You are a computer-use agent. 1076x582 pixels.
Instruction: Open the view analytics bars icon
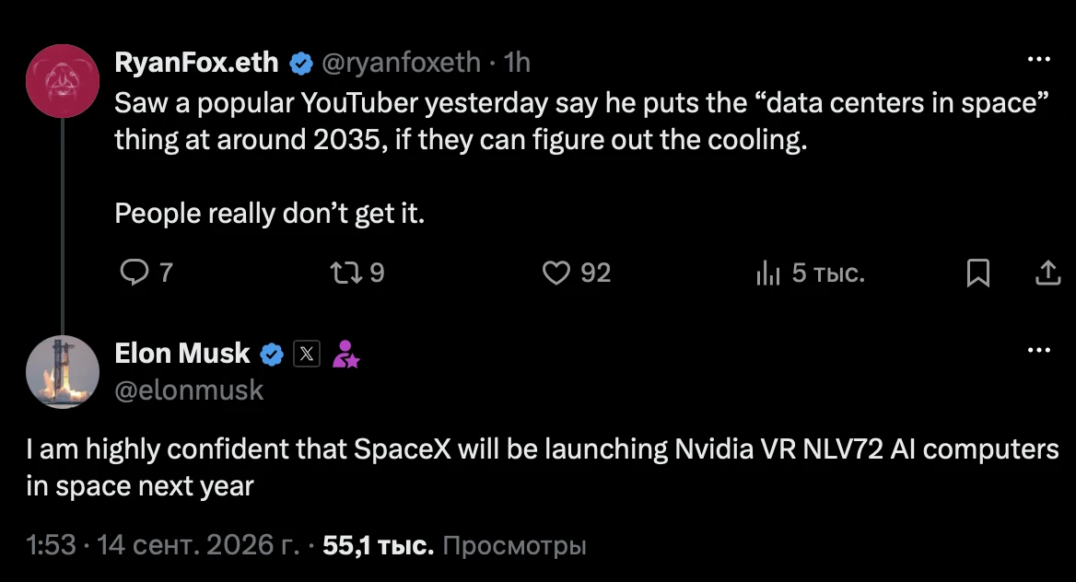768,273
